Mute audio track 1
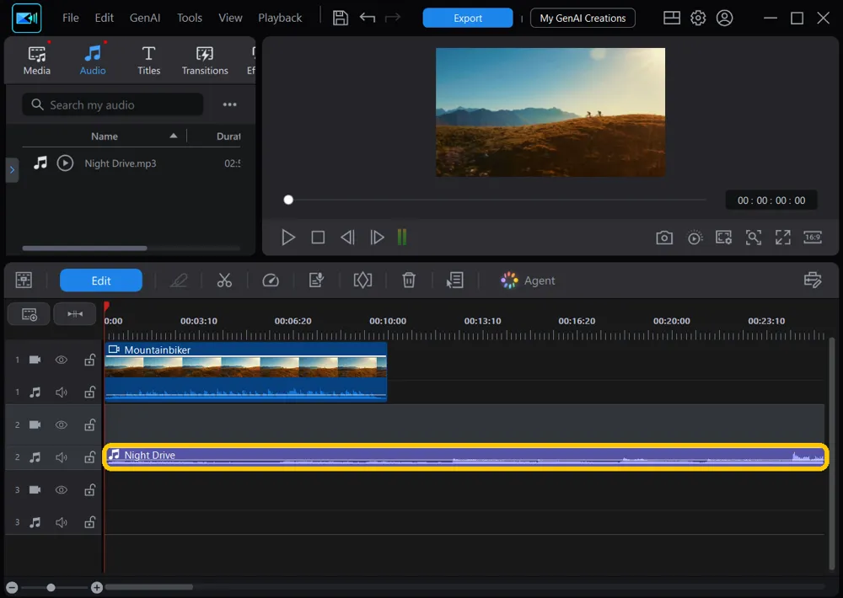 [x=62, y=392]
